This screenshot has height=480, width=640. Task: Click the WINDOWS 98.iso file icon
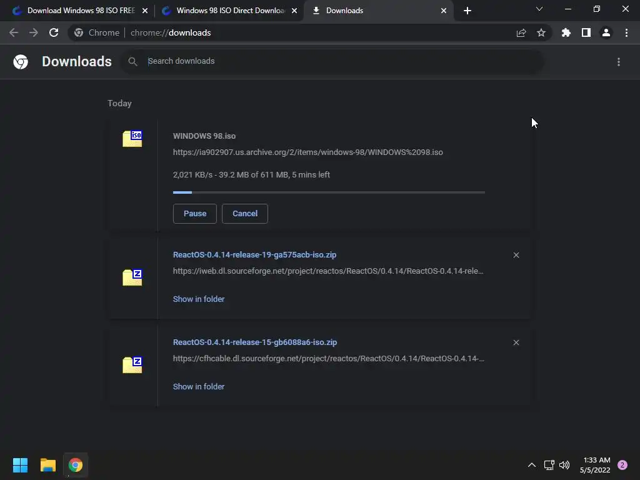tap(132, 139)
